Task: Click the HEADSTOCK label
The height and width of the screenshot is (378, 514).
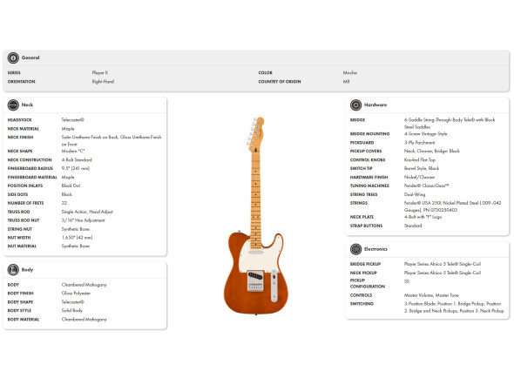Action: point(20,120)
